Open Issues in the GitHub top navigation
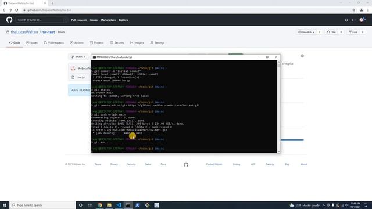This screenshot has width=372, height=209. 94,20
